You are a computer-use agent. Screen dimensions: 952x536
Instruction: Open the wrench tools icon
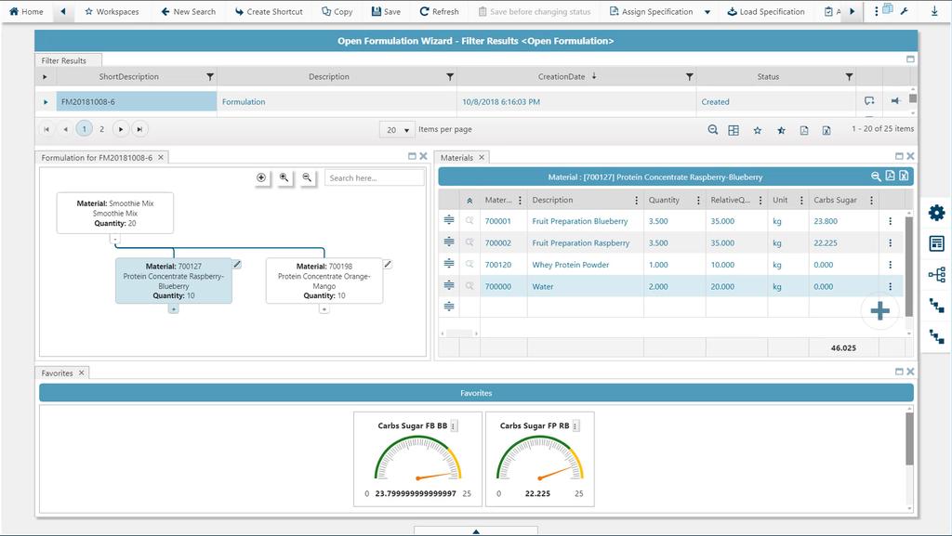904,11
